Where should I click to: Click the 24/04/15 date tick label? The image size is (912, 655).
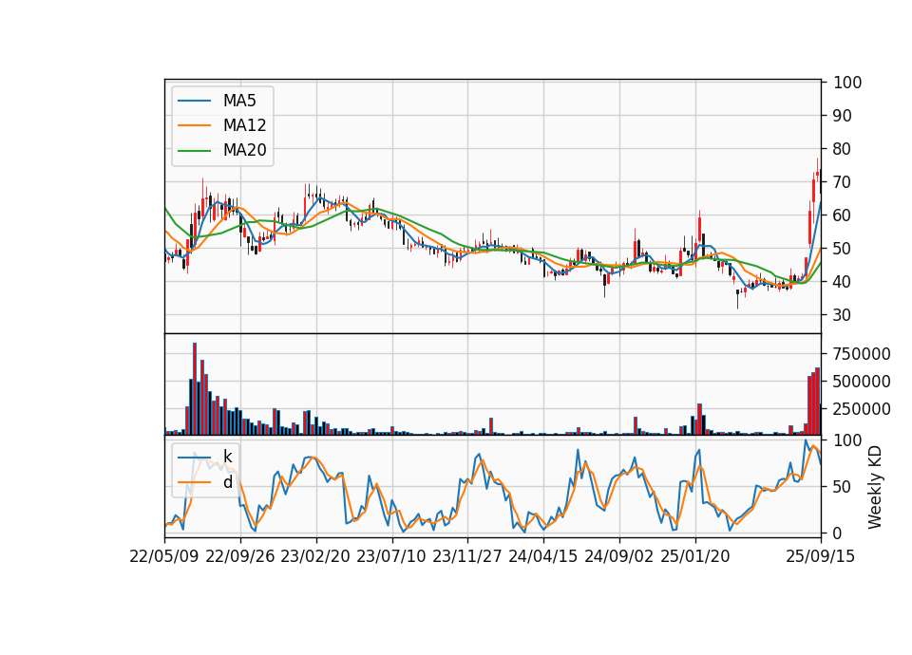tap(543, 556)
